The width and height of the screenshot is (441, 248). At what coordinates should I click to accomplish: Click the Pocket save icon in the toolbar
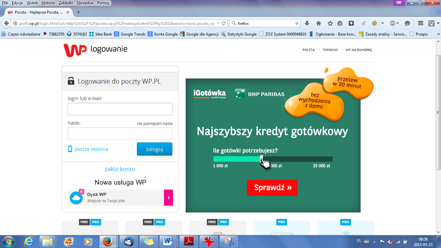tap(351, 23)
